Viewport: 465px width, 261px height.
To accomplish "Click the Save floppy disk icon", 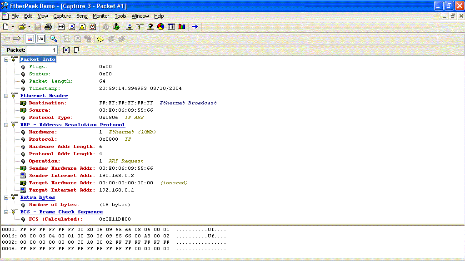I will [37, 27].
